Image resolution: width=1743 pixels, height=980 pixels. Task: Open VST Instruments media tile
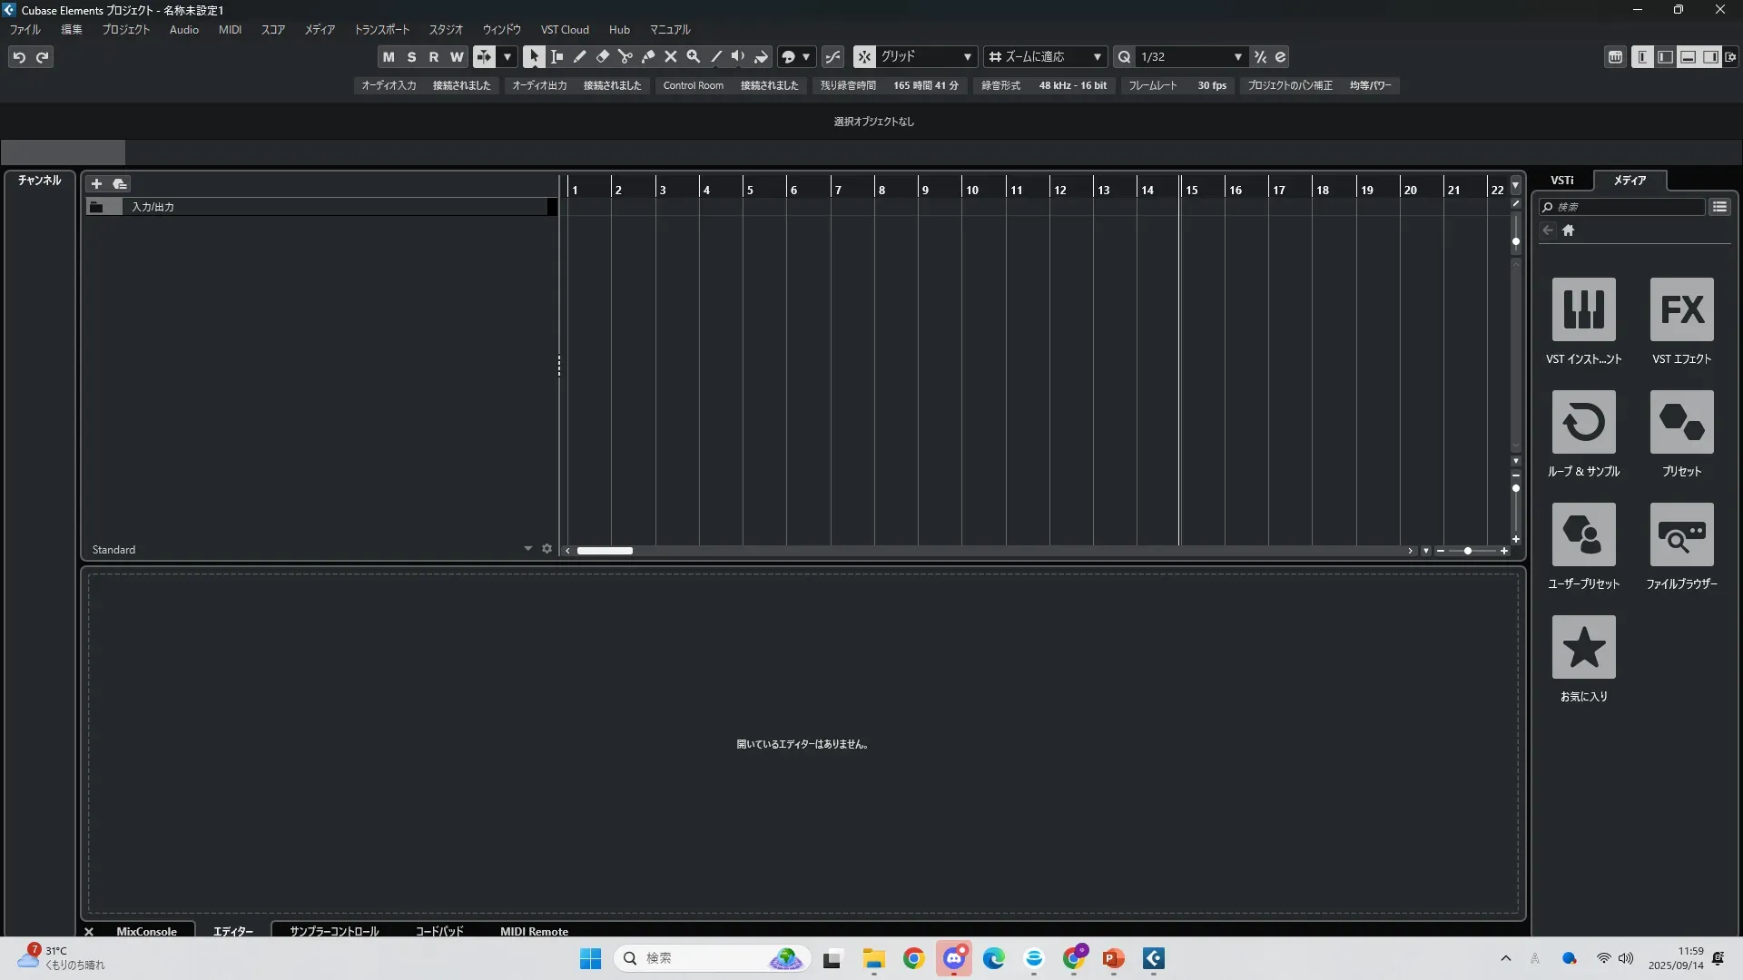(x=1583, y=310)
